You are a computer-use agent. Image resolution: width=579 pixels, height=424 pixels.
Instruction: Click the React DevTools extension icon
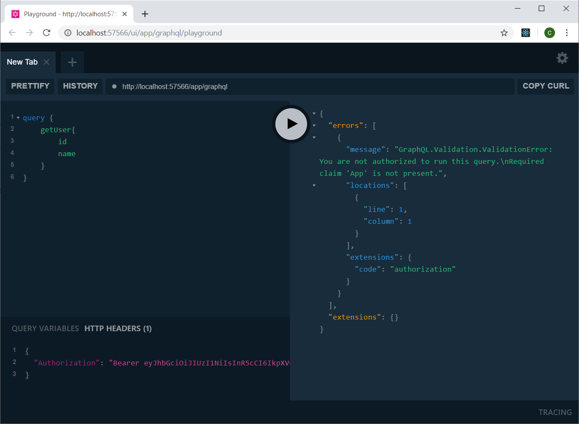(525, 33)
